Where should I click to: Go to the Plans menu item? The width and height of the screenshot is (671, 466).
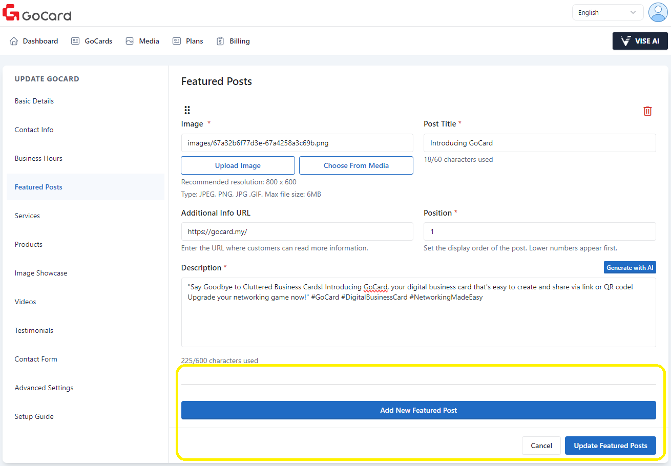tap(188, 41)
